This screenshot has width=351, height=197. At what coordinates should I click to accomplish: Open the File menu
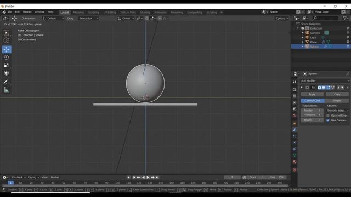pos(10,12)
